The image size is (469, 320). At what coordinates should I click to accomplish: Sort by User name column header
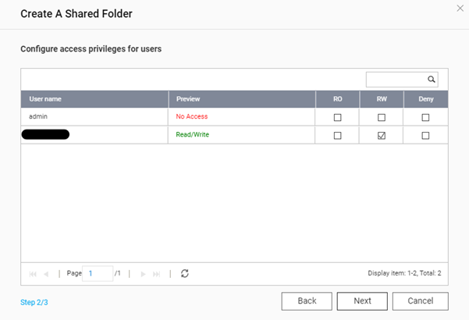coord(94,99)
